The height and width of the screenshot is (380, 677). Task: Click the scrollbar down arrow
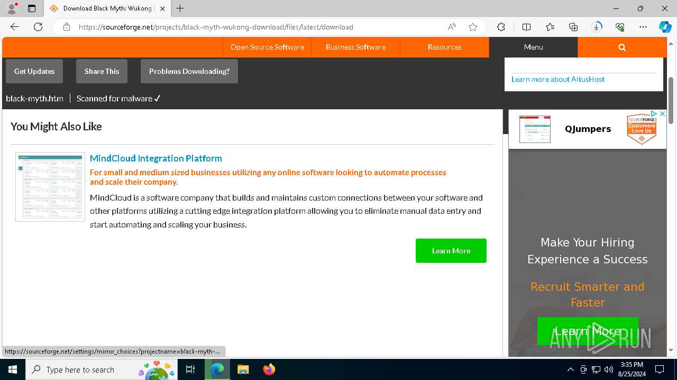[671, 350]
